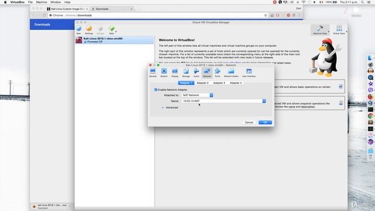The width and height of the screenshot is (375, 211).
Task: Open the Attached to dropdown
Action: click(197, 95)
